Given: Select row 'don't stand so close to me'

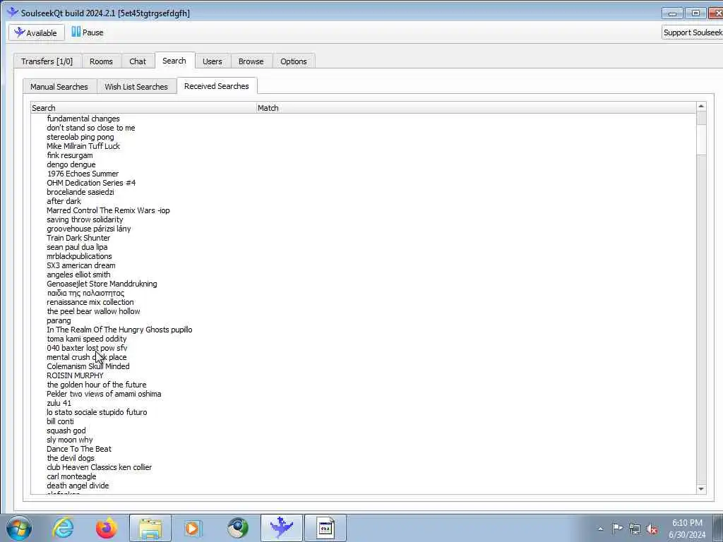Looking at the screenshot, I should click(x=363, y=128).
